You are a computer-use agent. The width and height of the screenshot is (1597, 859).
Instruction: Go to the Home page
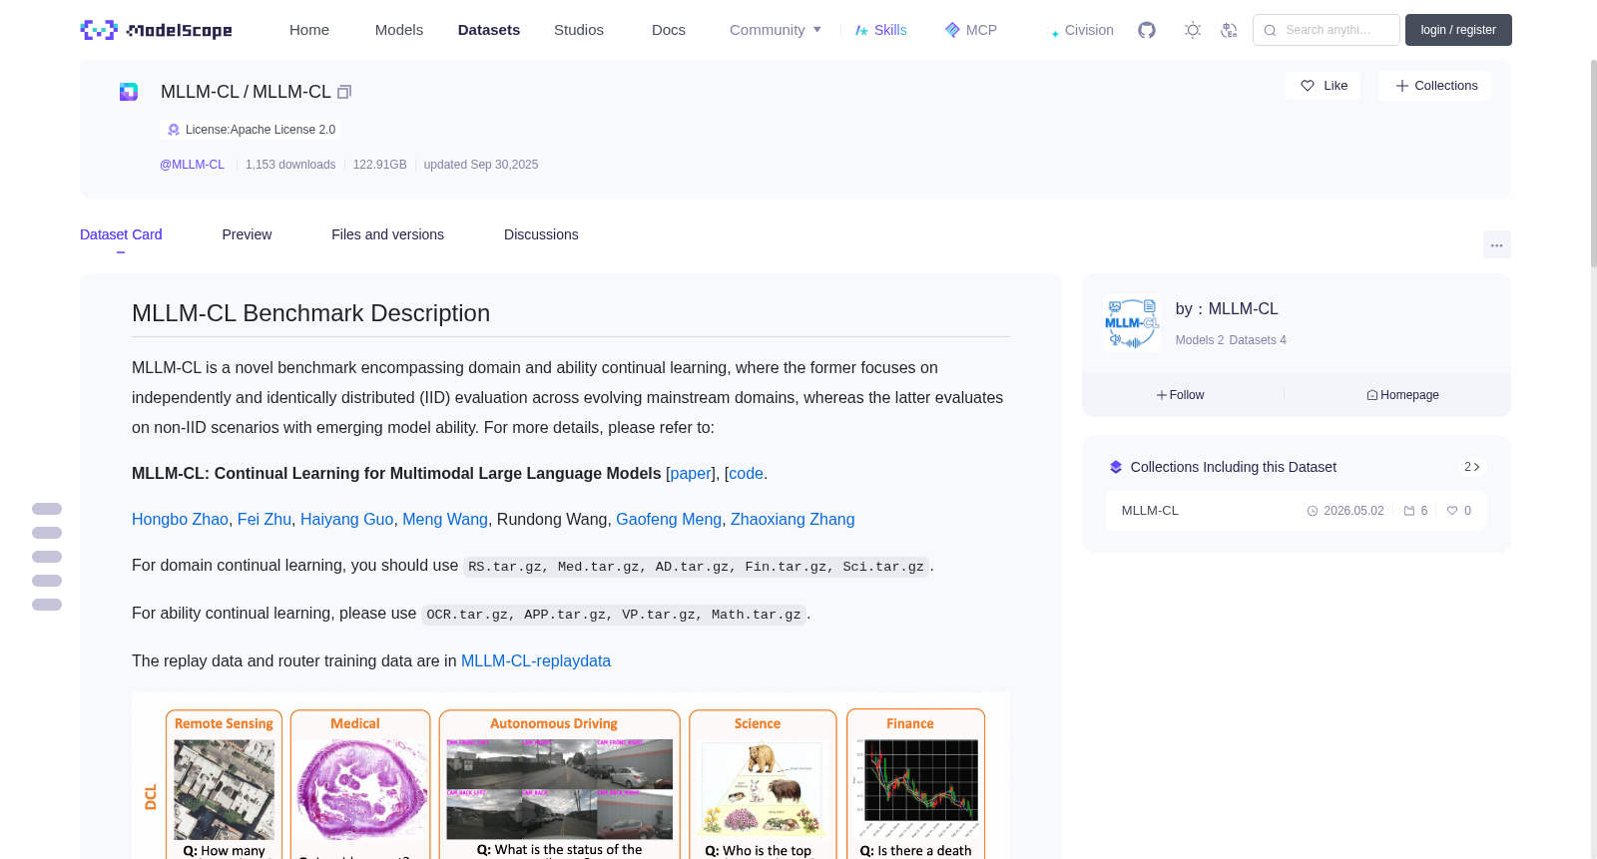[x=309, y=30]
